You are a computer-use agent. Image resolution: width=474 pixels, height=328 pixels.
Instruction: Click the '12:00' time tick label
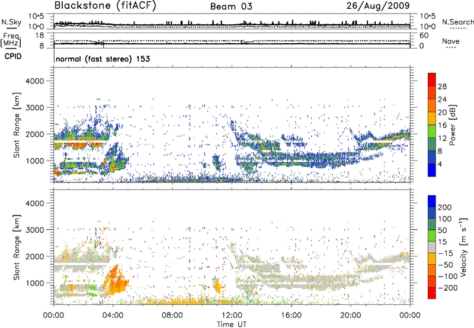pos(232,316)
